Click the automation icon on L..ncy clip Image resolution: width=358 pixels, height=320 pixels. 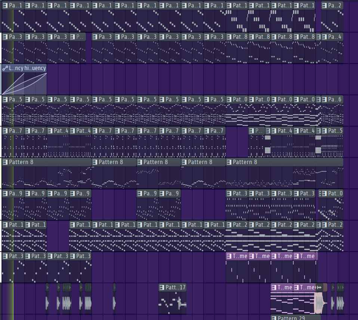pos(5,68)
